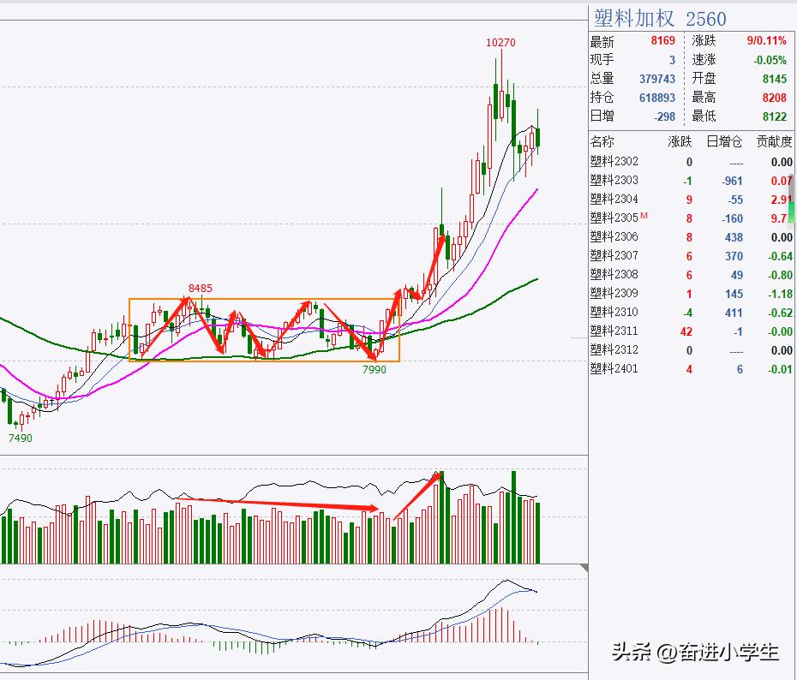Click the 涨跌 value 9/0.11%
The image size is (797, 680).
point(766,40)
